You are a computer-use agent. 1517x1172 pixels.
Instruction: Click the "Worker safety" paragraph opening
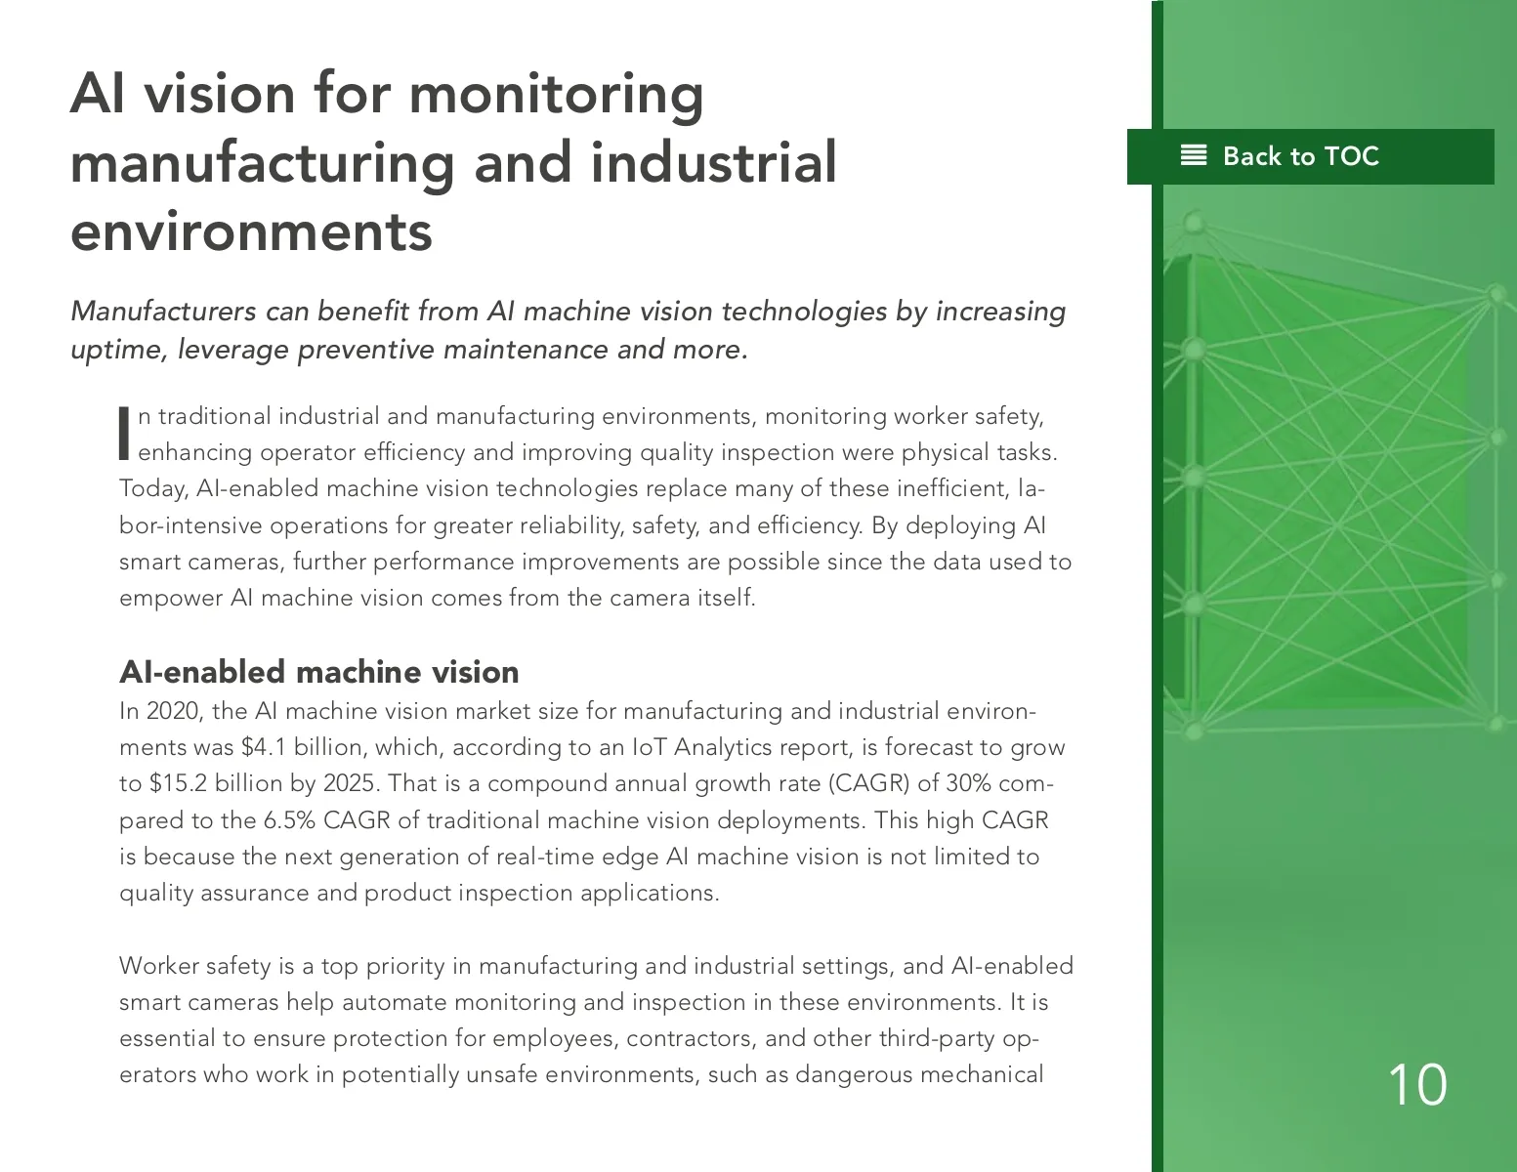coord(194,966)
